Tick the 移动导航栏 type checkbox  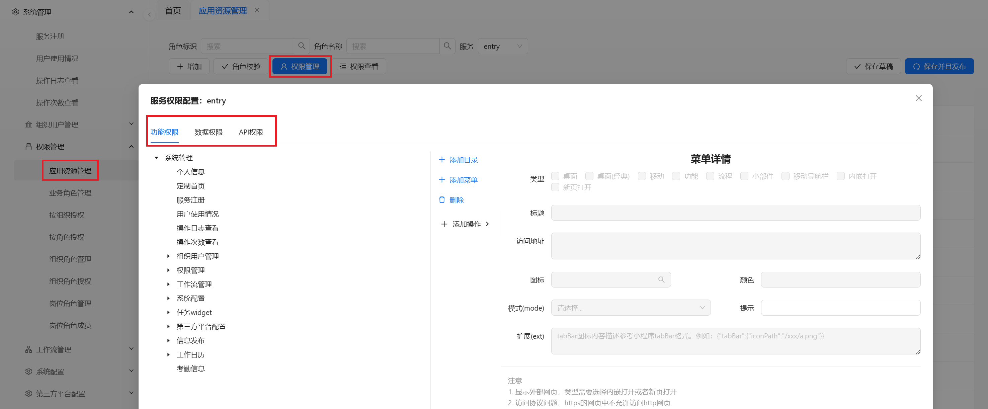(785, 176)
